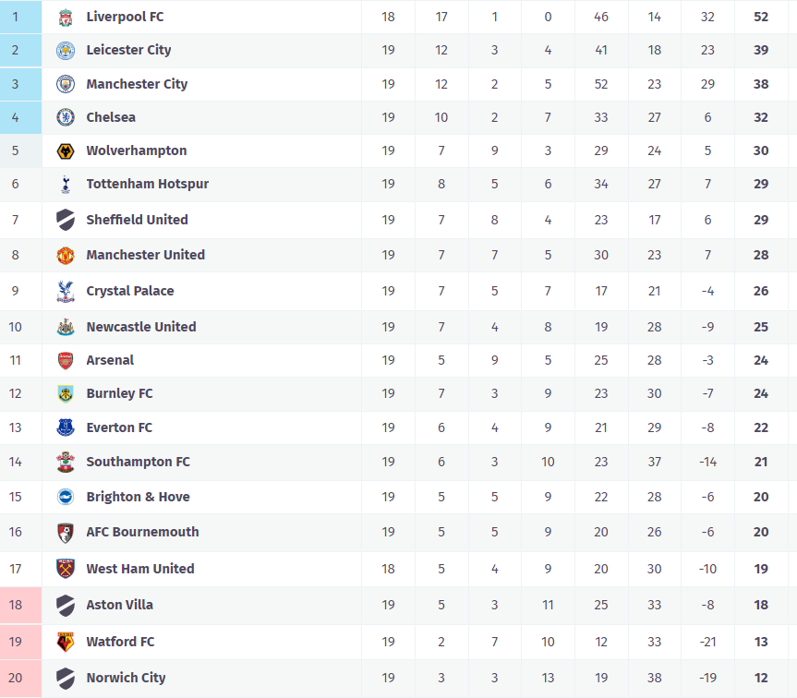
Task: Click the Tottenham Hotspur cockerel crest
Action: [66, 185]
